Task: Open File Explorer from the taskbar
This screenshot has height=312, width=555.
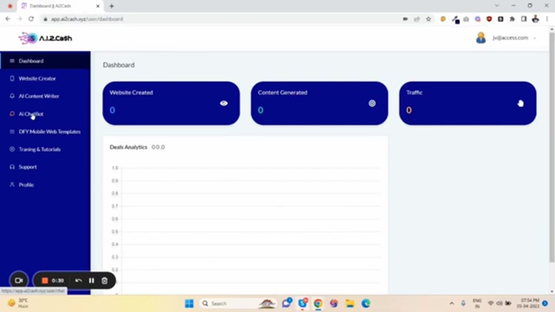Action: [x=350, y=303]
